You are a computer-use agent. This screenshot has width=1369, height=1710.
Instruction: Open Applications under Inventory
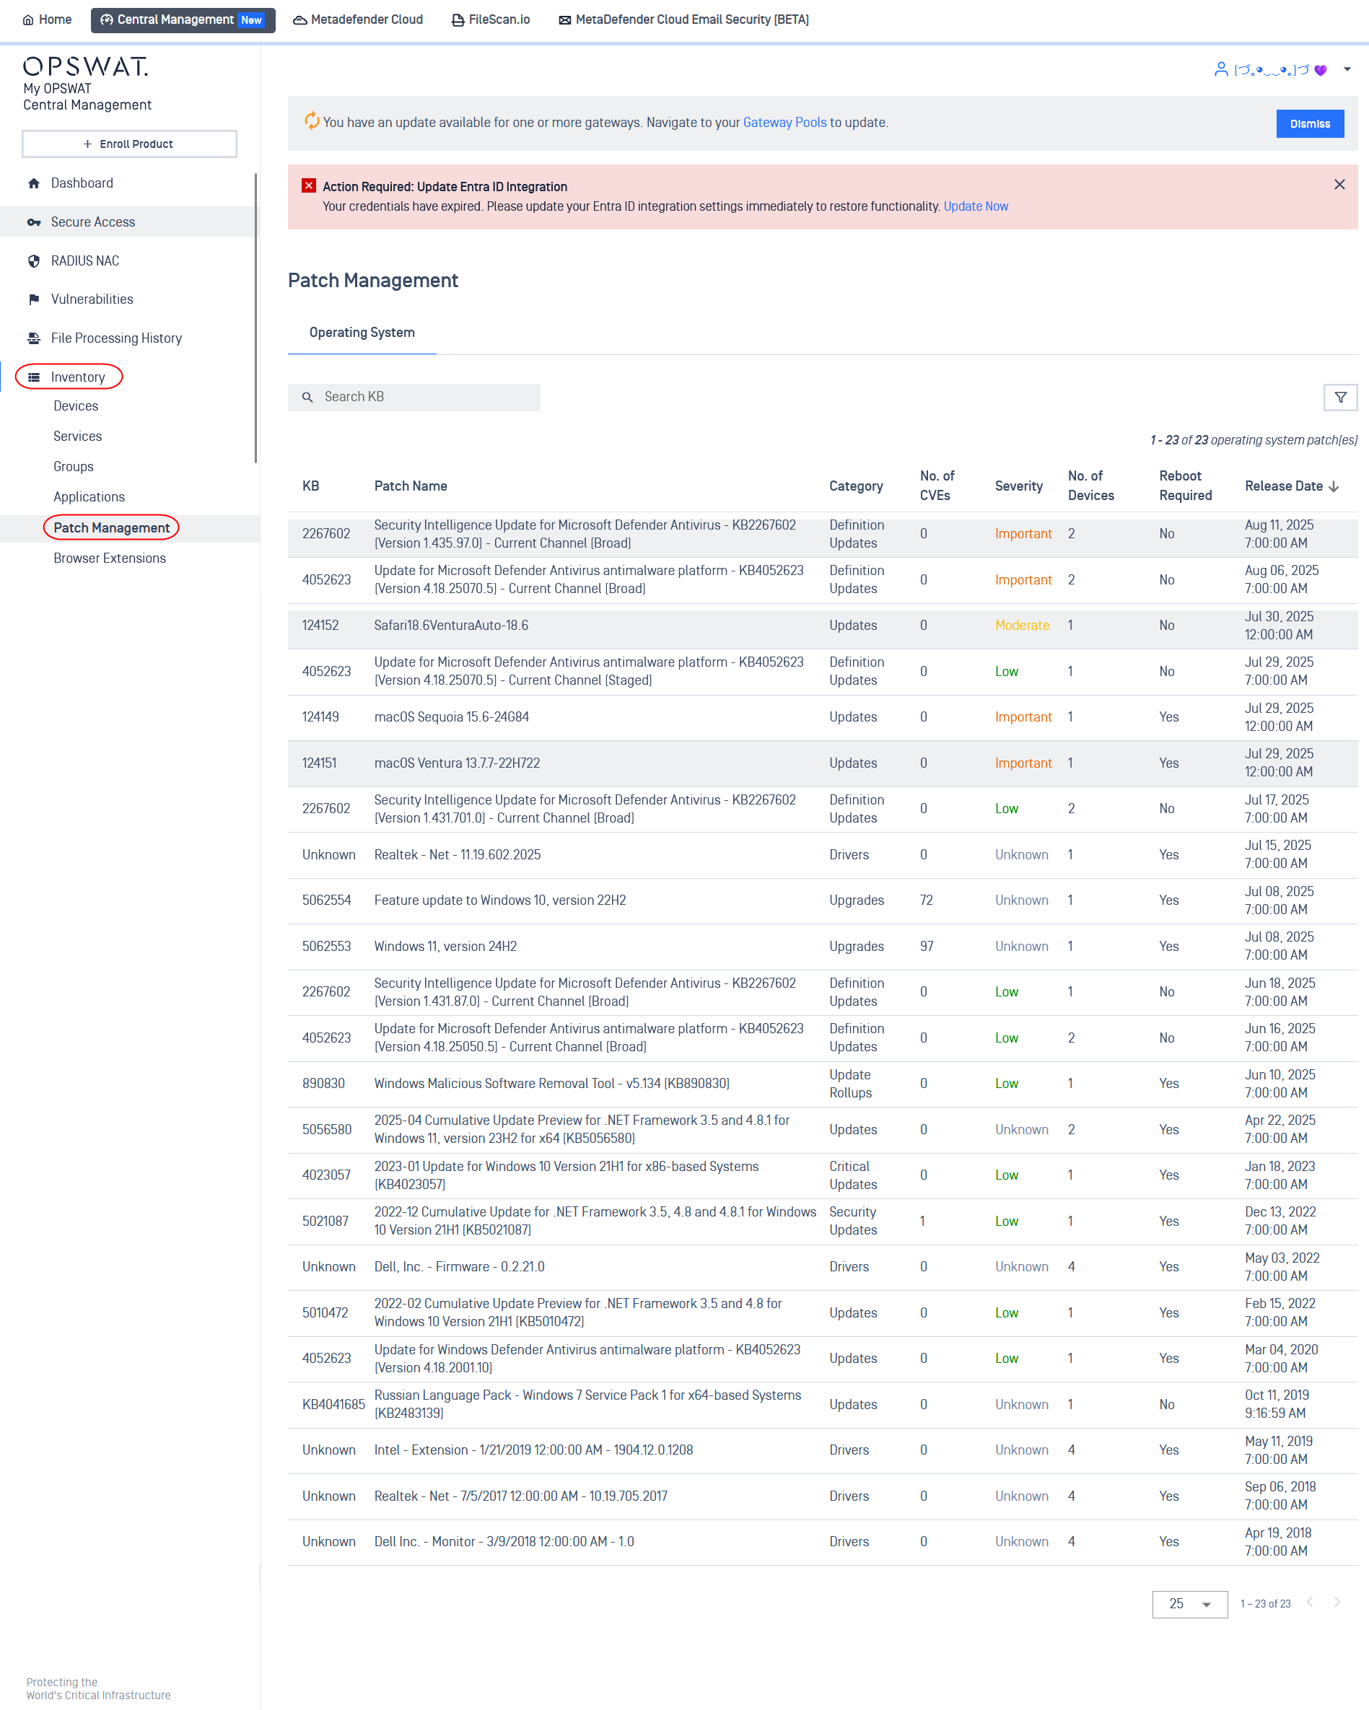pos(89,496)
